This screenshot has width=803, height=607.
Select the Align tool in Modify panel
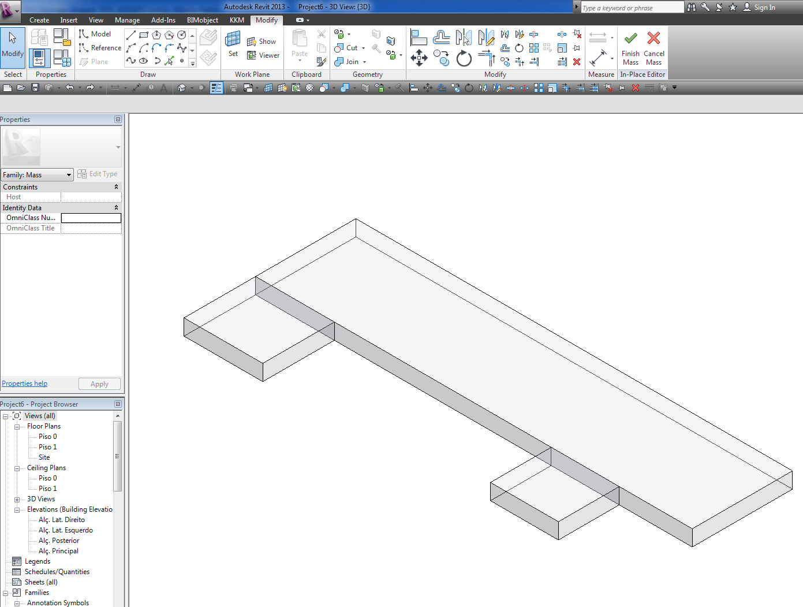pos(419,38)
